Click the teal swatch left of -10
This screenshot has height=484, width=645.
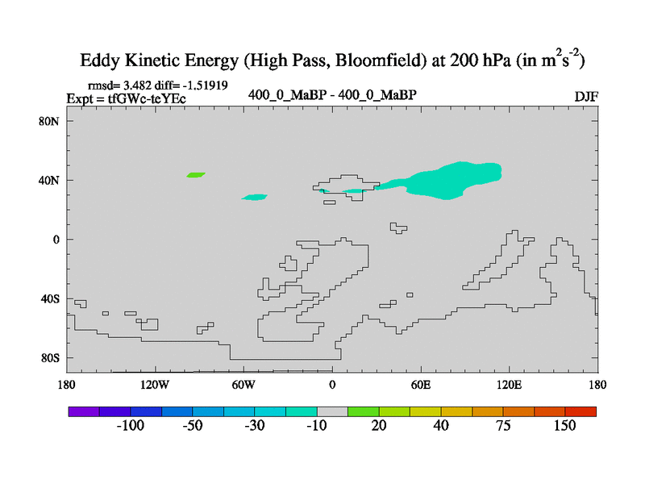[x=301, y=411]
